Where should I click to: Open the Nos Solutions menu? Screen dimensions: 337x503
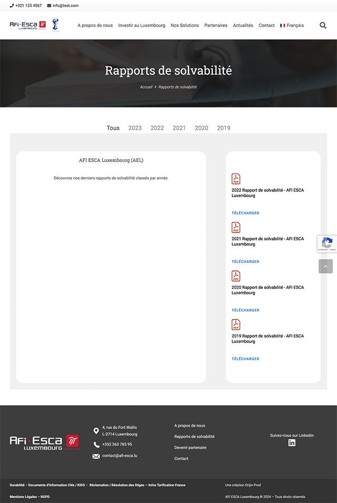pos(184,25)
